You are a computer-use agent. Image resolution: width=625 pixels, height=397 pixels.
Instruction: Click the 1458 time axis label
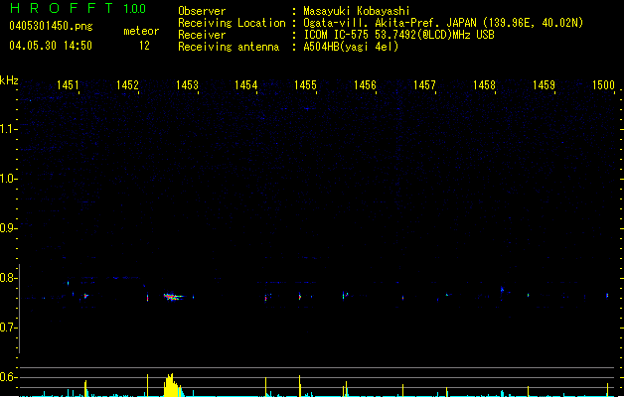484,85
